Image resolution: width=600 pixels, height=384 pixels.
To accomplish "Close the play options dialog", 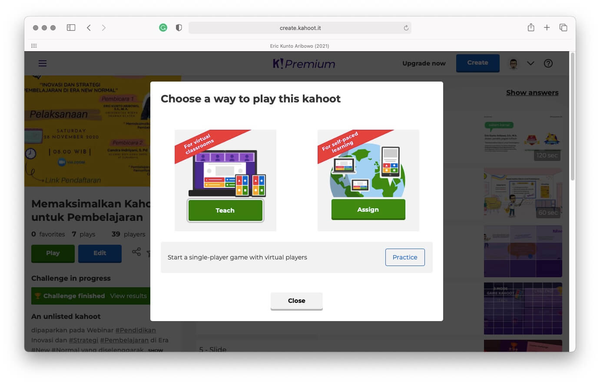I will click(297, 301).
